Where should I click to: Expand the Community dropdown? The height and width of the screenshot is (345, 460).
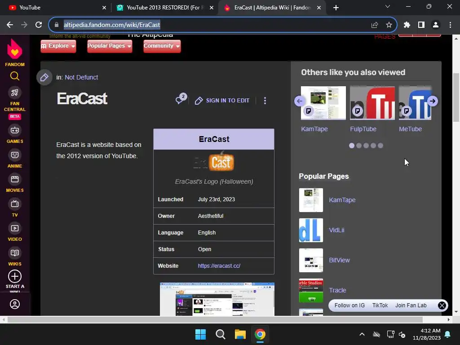[162, 46]
